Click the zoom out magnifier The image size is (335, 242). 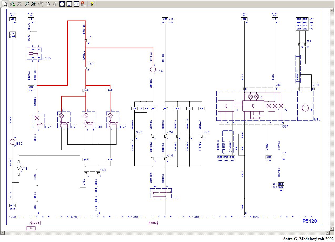coord(19,4)
